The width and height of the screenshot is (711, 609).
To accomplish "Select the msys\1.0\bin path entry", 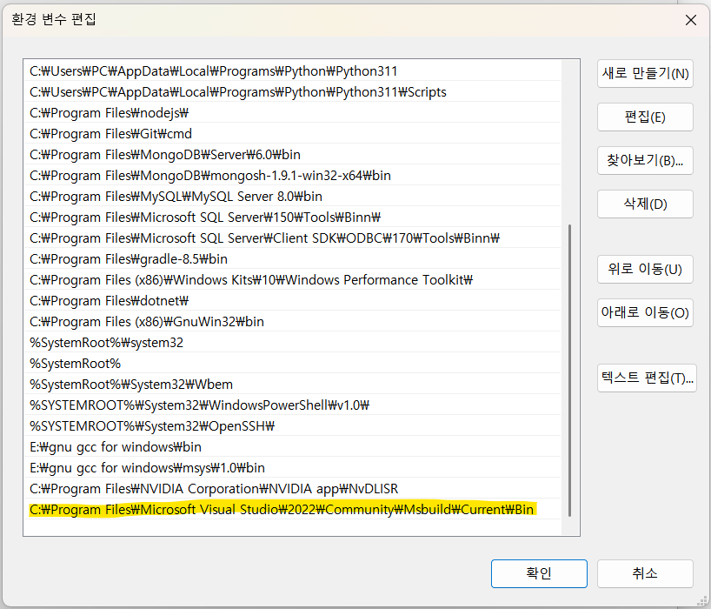I will pos(292,468).
